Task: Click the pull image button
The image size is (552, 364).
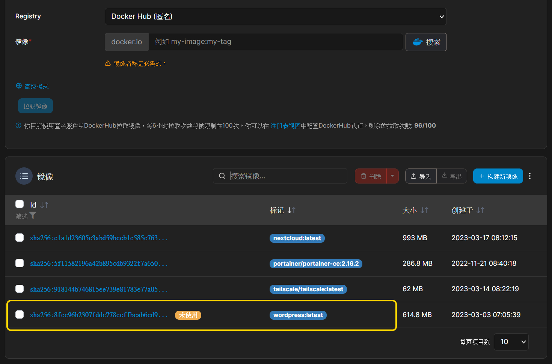Action: pos(35,106)
